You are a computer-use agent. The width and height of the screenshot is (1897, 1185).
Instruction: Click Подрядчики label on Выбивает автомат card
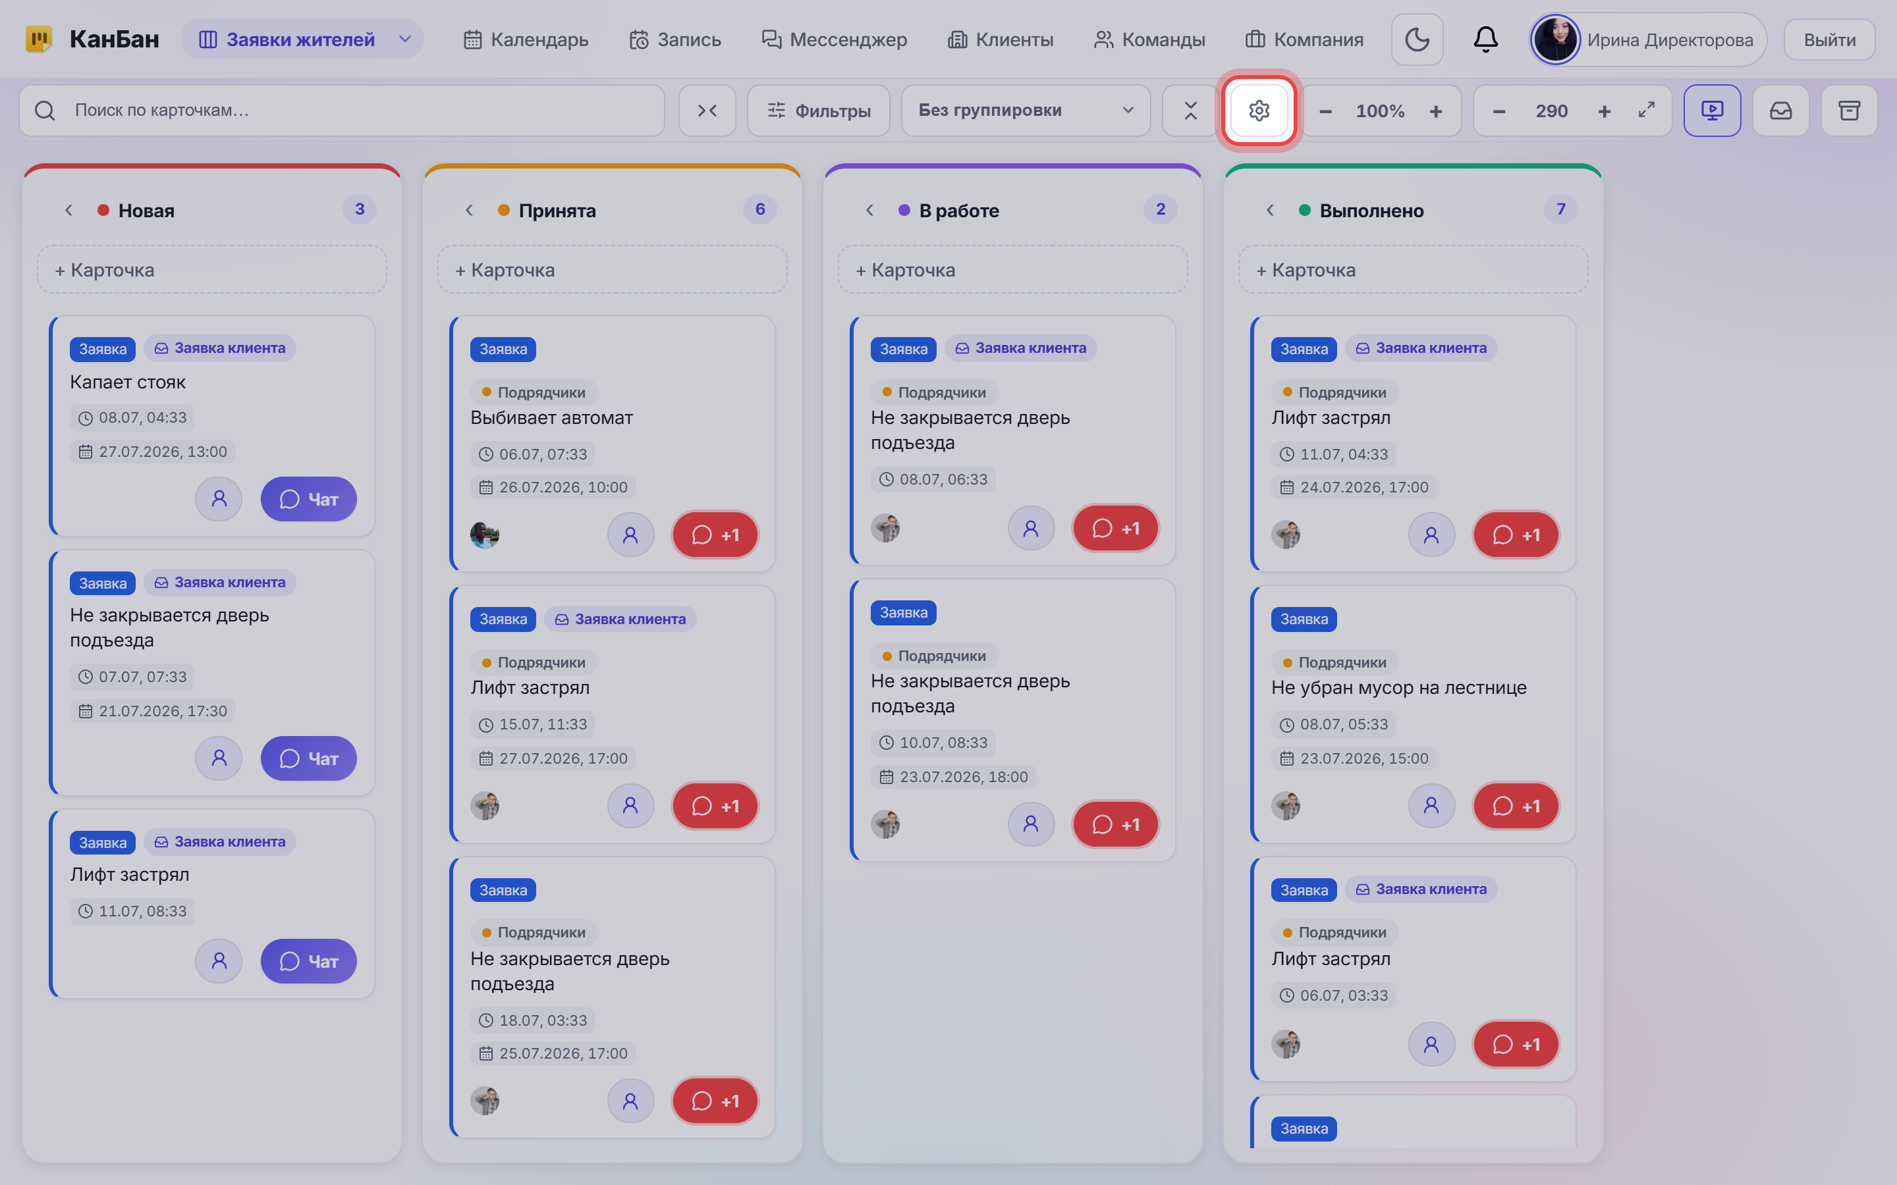534,392
